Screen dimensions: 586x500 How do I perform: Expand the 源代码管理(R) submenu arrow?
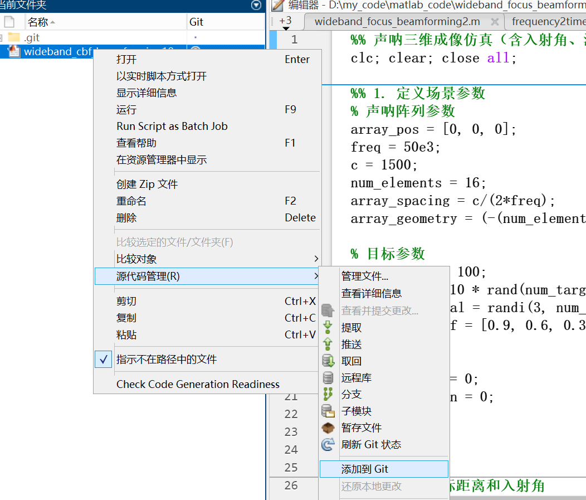coord(315,275)
